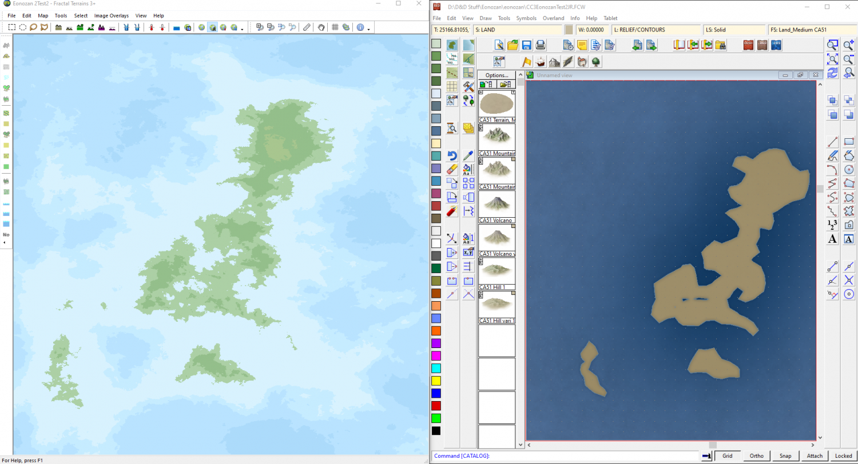The image size is (858, 464).
Task: Select the lasso selection tool in Fractal Terrains
Action: pos(33,27)
